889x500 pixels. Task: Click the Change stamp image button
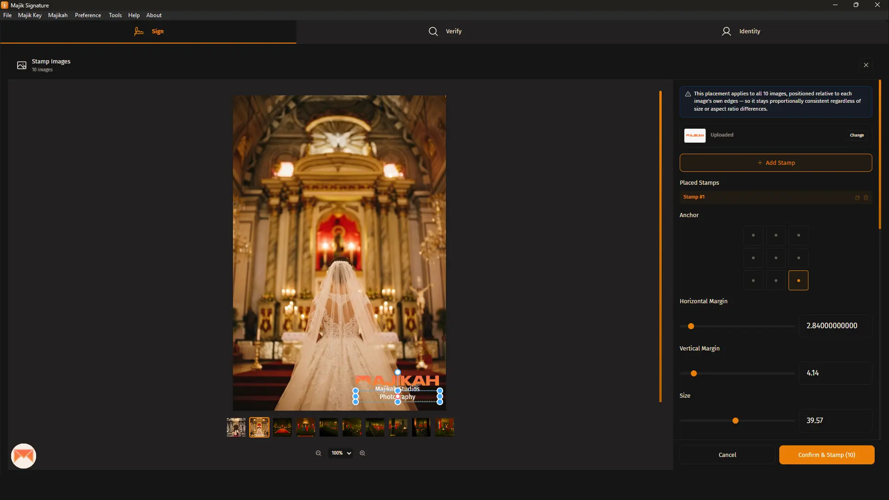click(857, 135)
